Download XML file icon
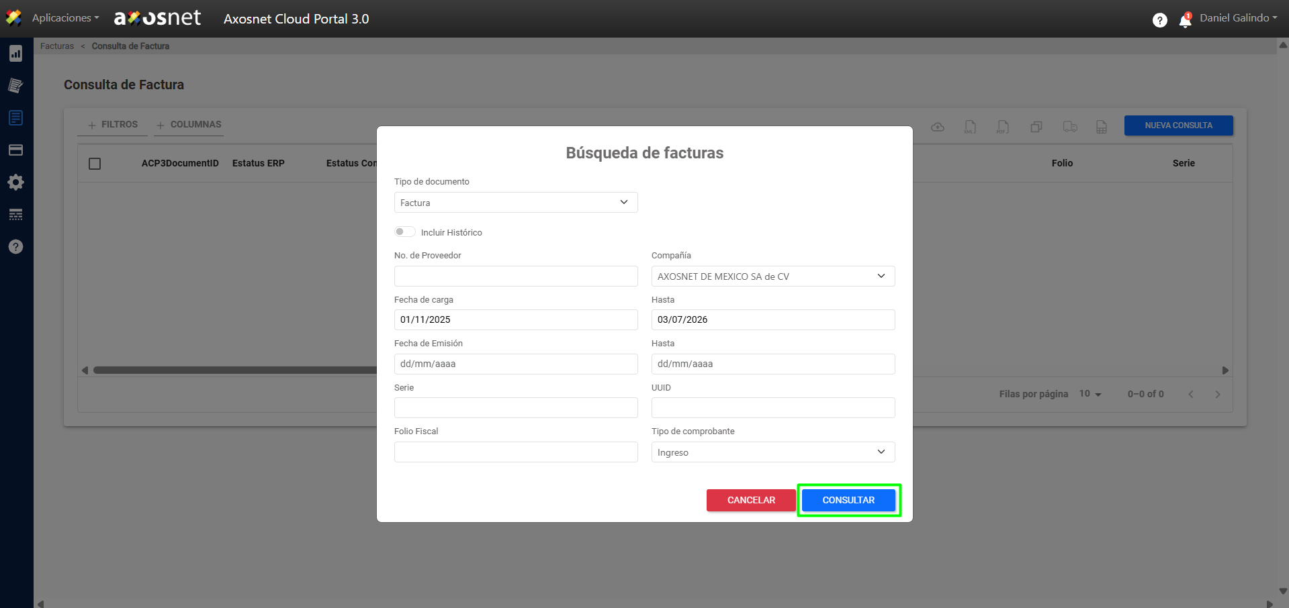Screen dimensions: 1289x608 [x=970, y=127]
